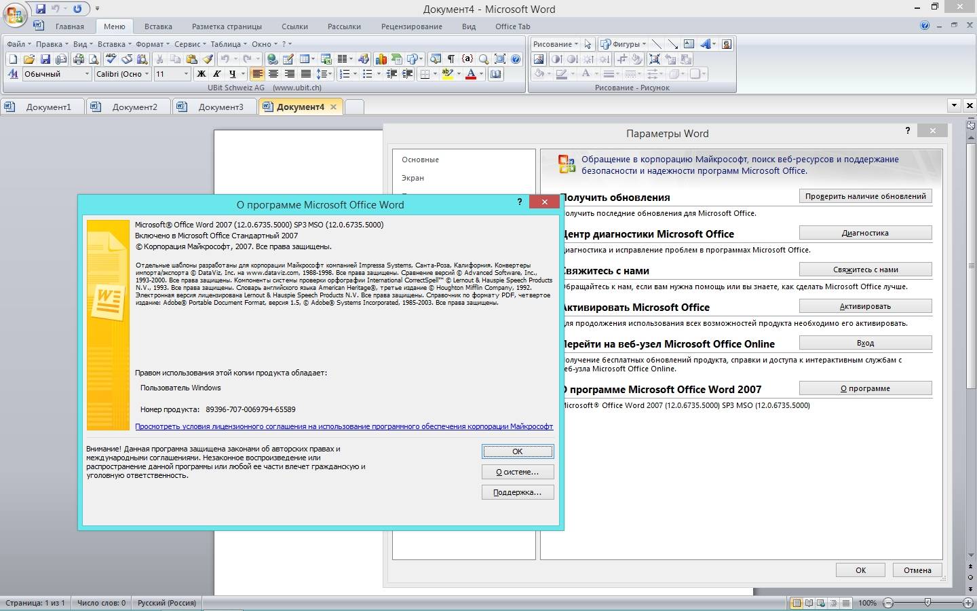
Task: Click the zoom in plus button
Action: coord(968,603)
